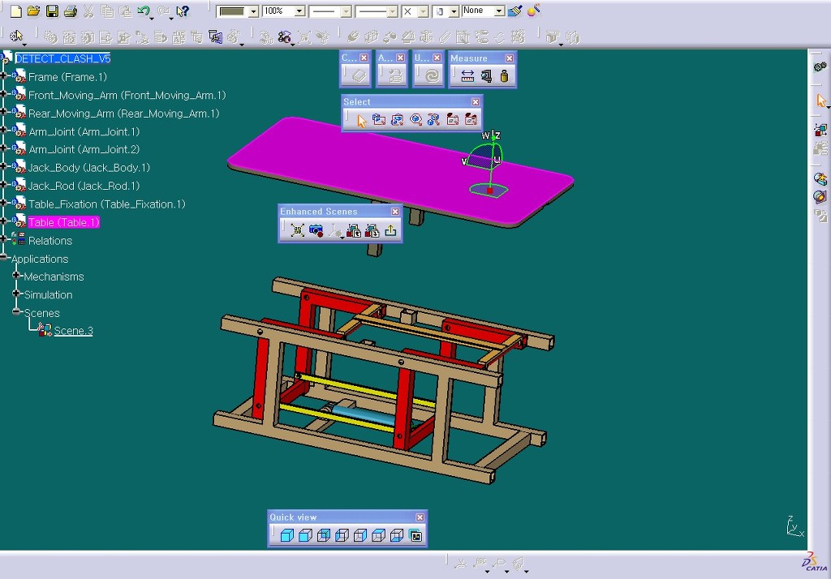Collapse the Scenes node in the tree
This screenshot has width=831, height=579.
15,313
